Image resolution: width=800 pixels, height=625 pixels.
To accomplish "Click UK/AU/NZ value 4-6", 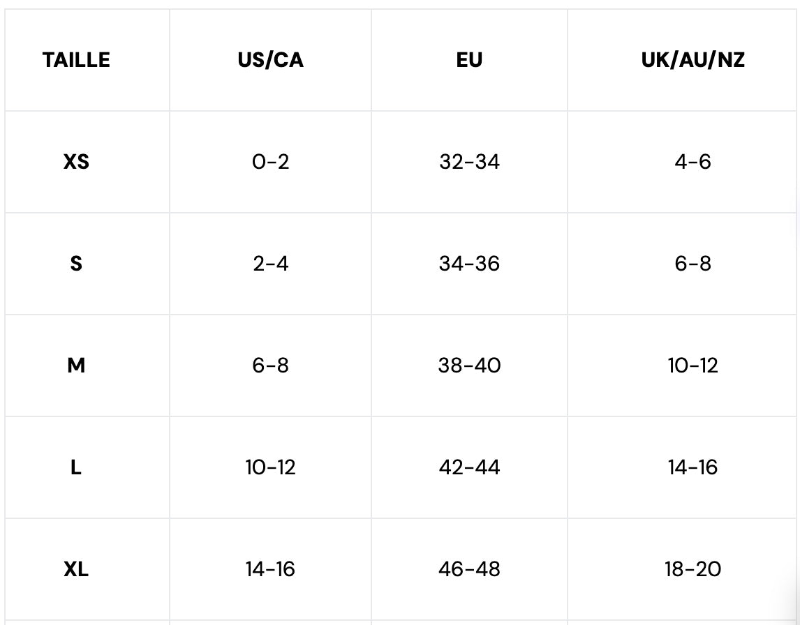I will (692, 162).
